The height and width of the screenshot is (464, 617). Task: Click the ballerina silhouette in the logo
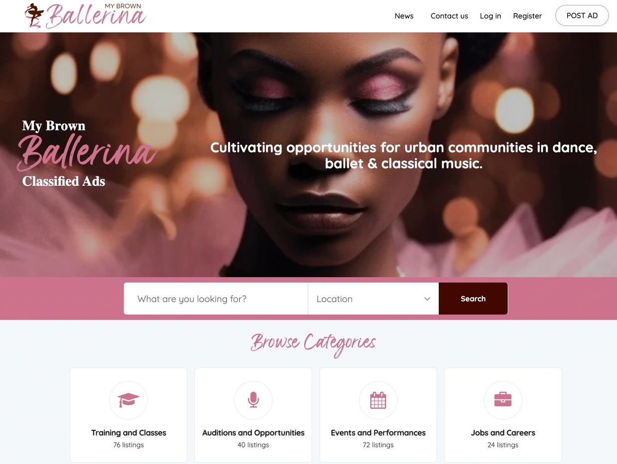click(34, 15)
